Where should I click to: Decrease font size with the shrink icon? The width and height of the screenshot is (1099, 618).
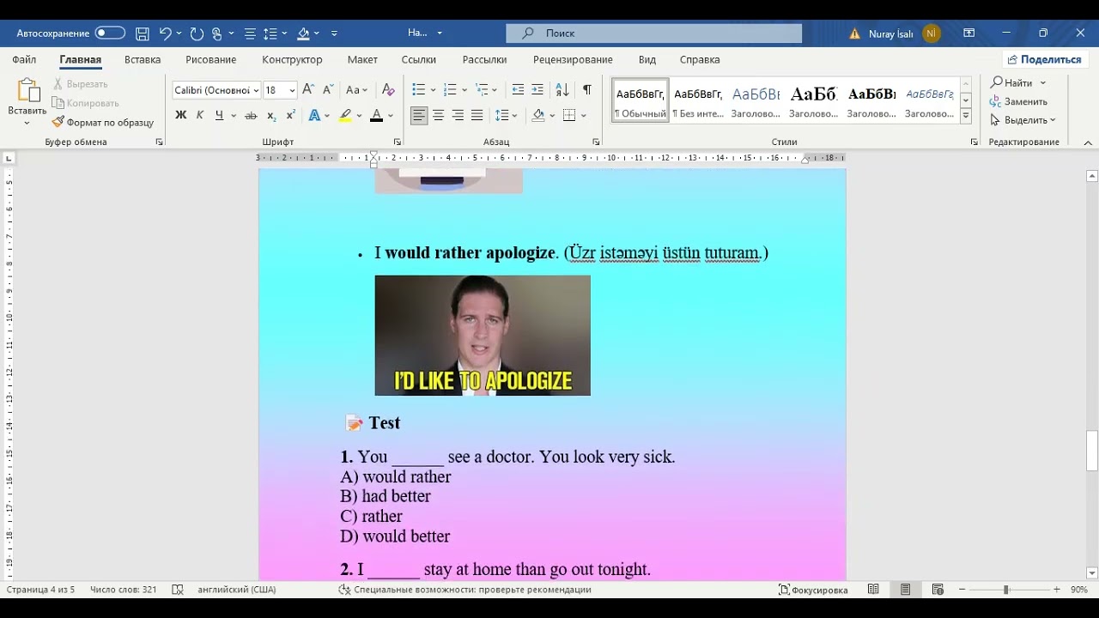(327, 90)
